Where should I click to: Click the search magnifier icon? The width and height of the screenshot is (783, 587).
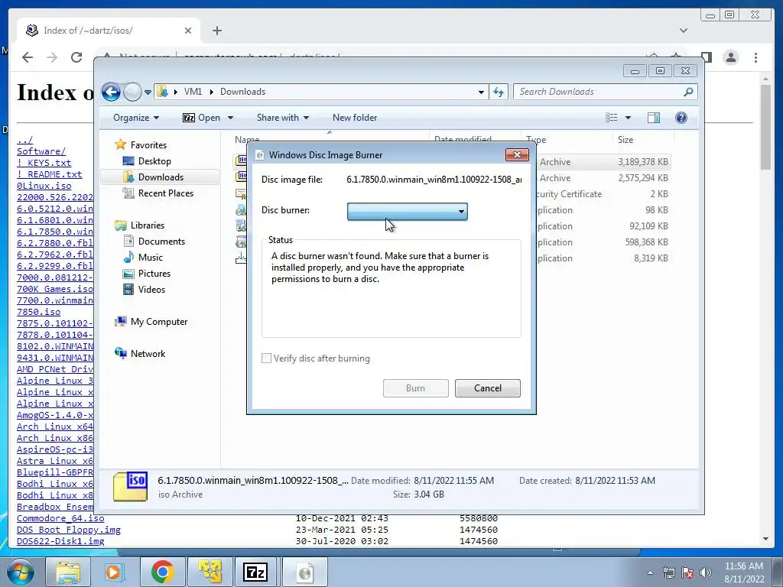pyautogui.click(x=689, y=92)
